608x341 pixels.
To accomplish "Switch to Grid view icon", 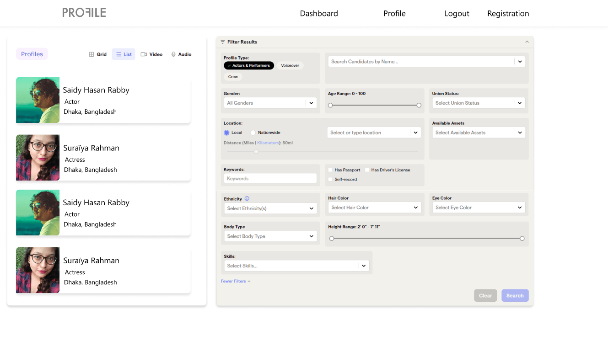I will [x=91, y=54].
